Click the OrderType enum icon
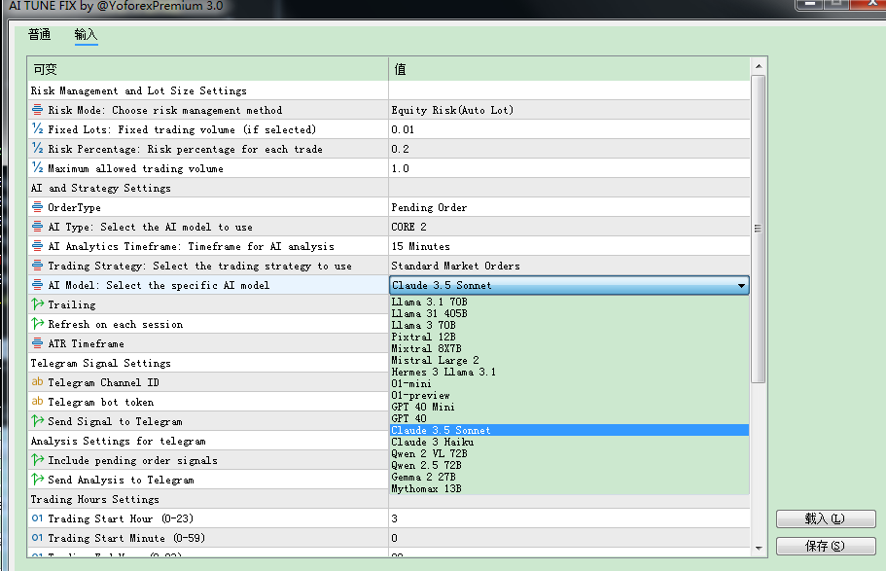The width and height of the screenshot is (886, 571). coord(38,207)
